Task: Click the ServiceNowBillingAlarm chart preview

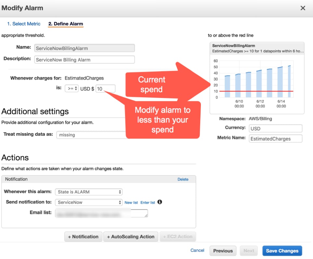Action: [x=257, y=78]
